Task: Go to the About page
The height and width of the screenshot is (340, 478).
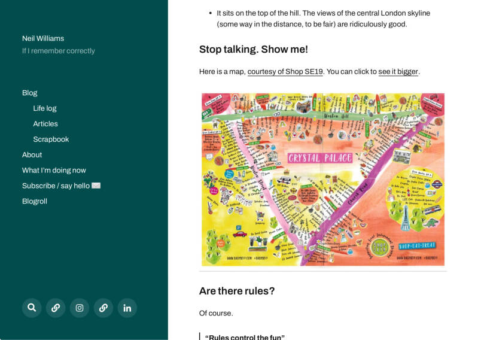Action: click(32, 155)
